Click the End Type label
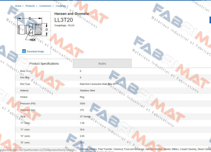Viewport: 211px width, 152px height. 25,84
